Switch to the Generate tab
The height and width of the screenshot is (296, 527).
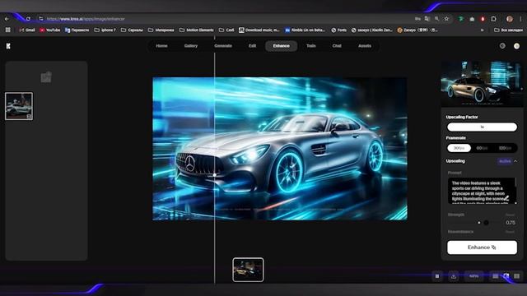223,46
